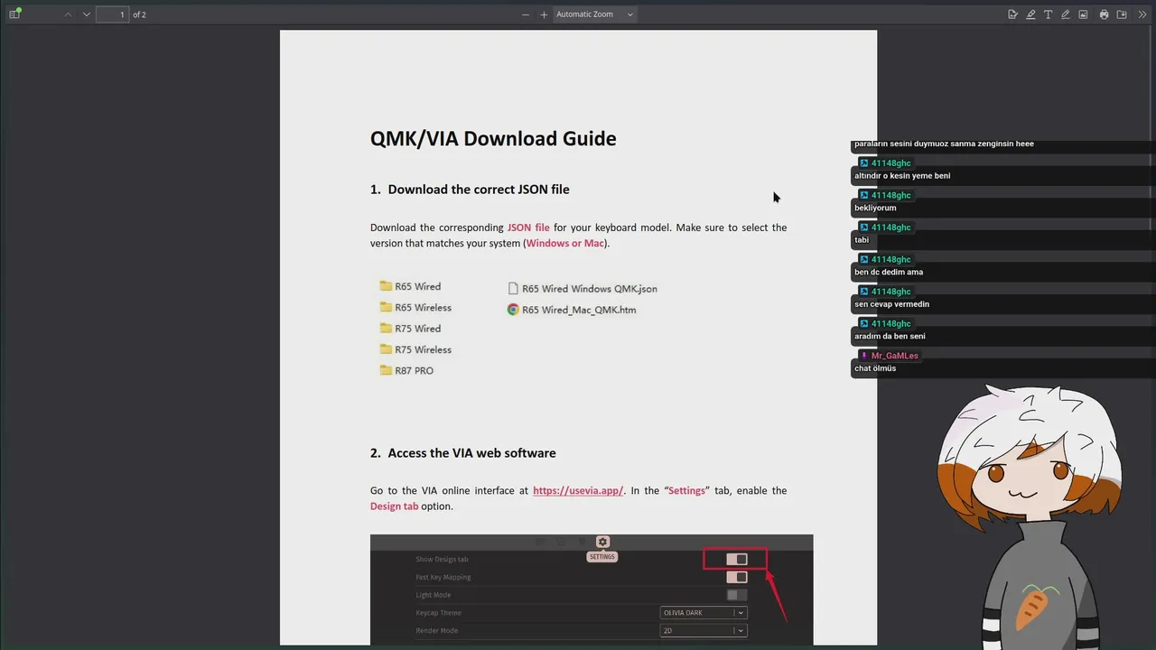1156x650 pixels.
Task: Select the add signature tool
Action: 1012,14
